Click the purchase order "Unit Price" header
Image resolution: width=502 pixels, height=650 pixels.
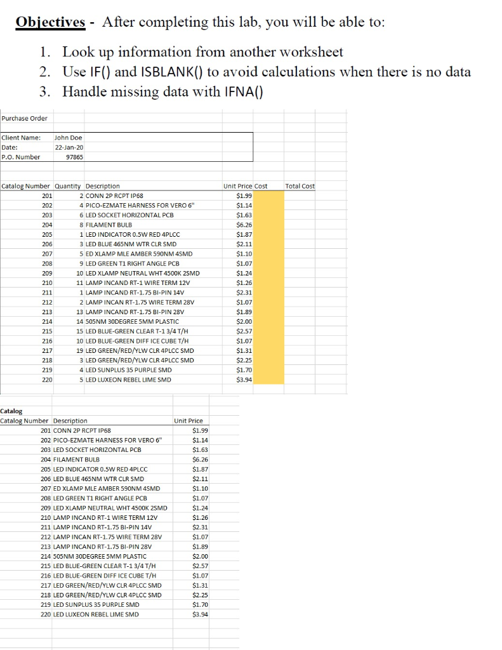pos(237,186)
